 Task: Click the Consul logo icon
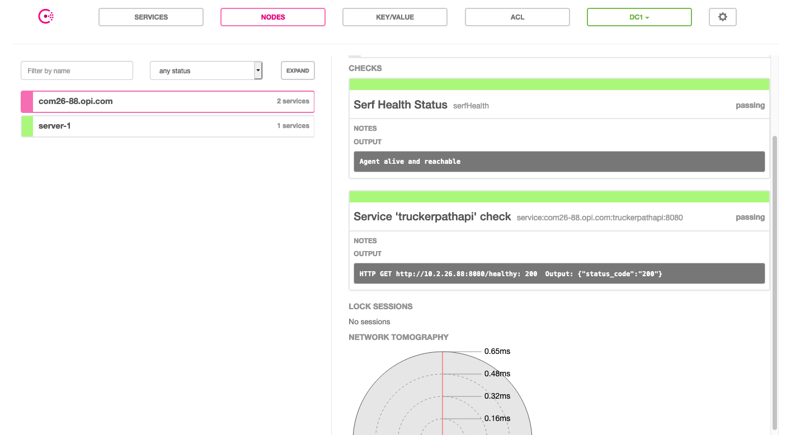click(x=46, y=17)
